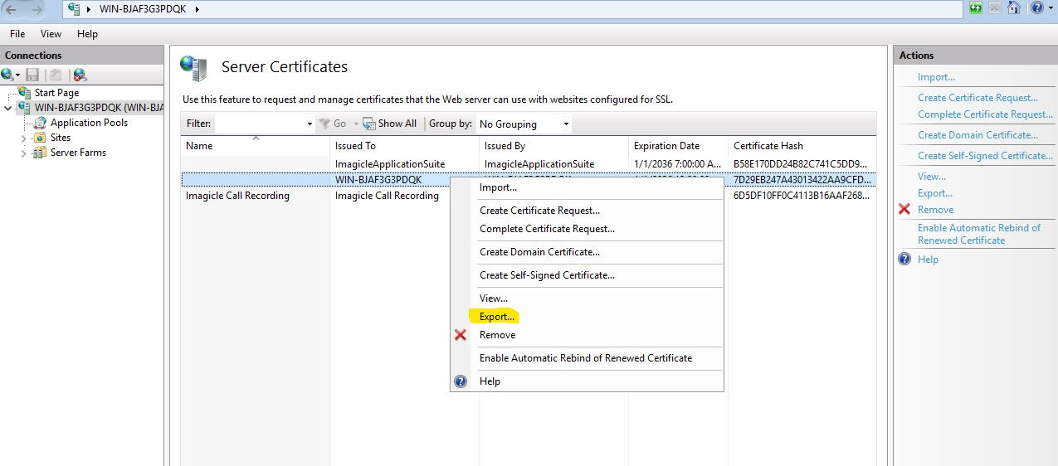Click the Save icon in Connections toolbar
Image resolution: width=1058 pixels, height=466 pixels.
coord(32,75)
